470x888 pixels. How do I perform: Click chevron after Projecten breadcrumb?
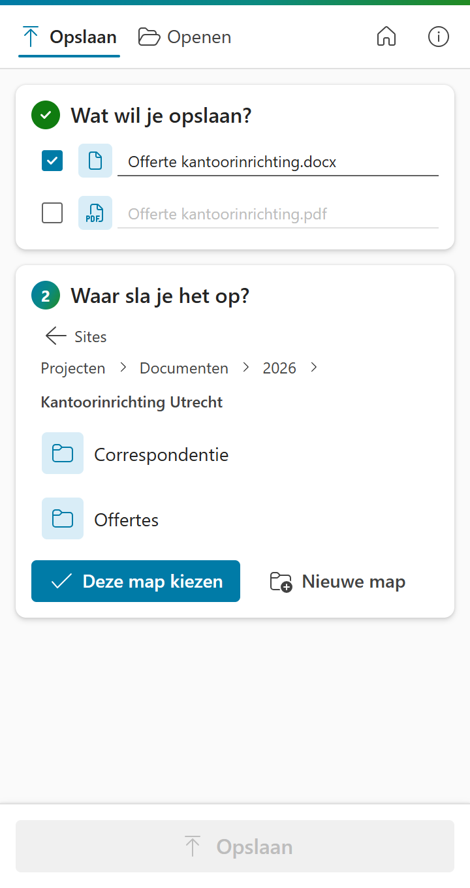tap(123, 368)
